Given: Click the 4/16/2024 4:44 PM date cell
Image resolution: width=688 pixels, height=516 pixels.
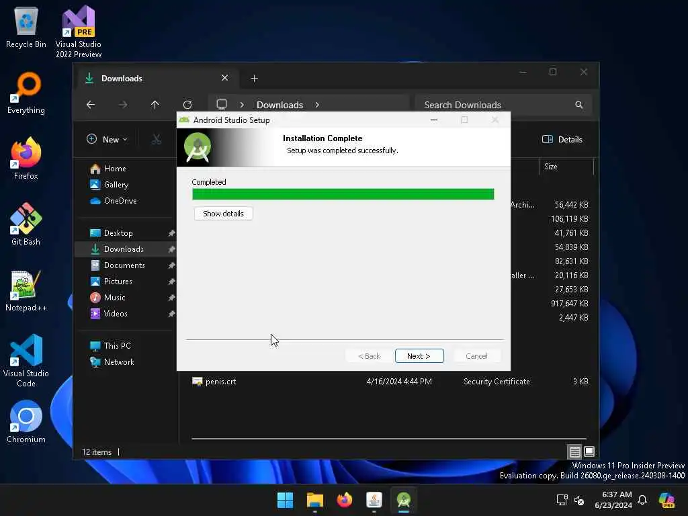Looking at the screenshot, I should point(399,382).
